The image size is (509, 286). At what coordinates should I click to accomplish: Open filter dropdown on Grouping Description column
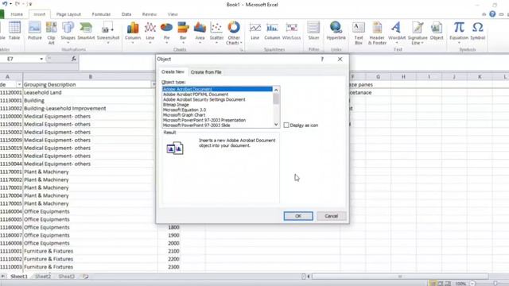click(x=153, y=84)
